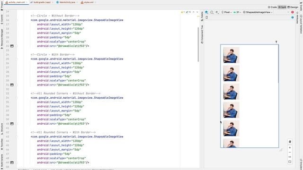Open the Layout Validation panel

301,24
